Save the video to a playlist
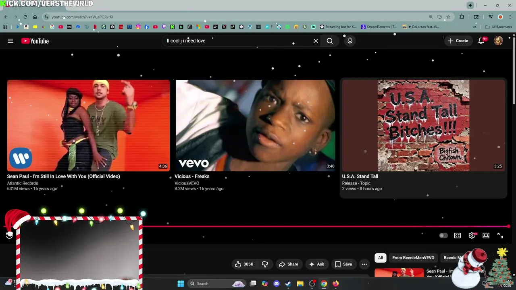Viewport: 516px width, 290px height. click(x=343, y=264)
